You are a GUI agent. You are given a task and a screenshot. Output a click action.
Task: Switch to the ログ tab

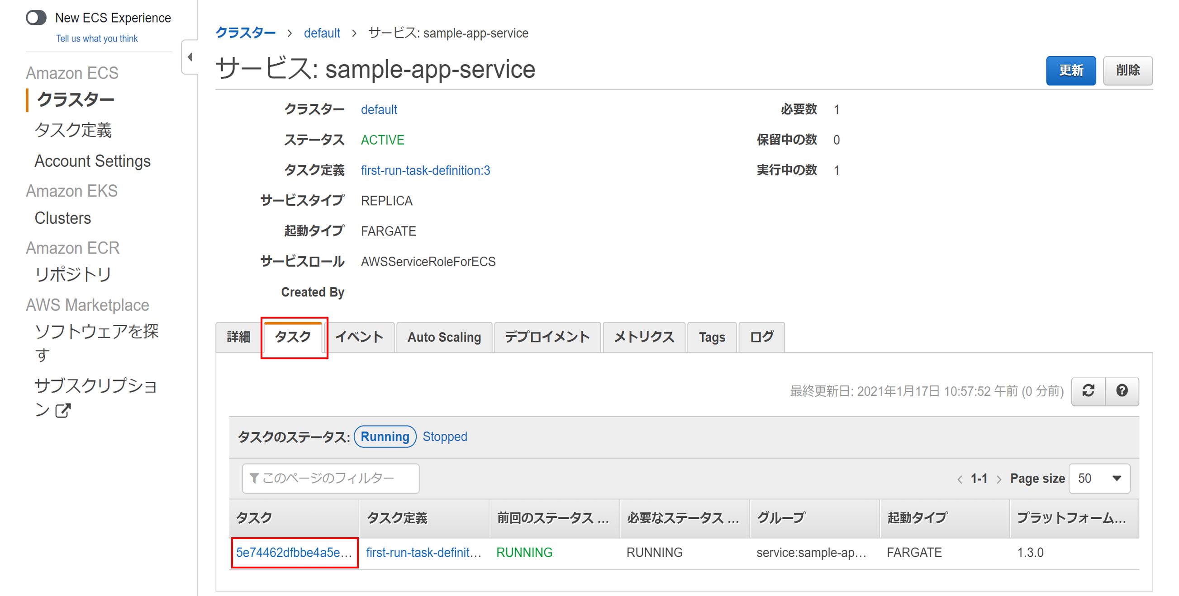point(761,337)
